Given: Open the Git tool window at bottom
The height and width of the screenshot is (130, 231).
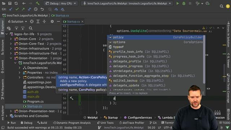Looking at the screenshot, I should point(153,123).
